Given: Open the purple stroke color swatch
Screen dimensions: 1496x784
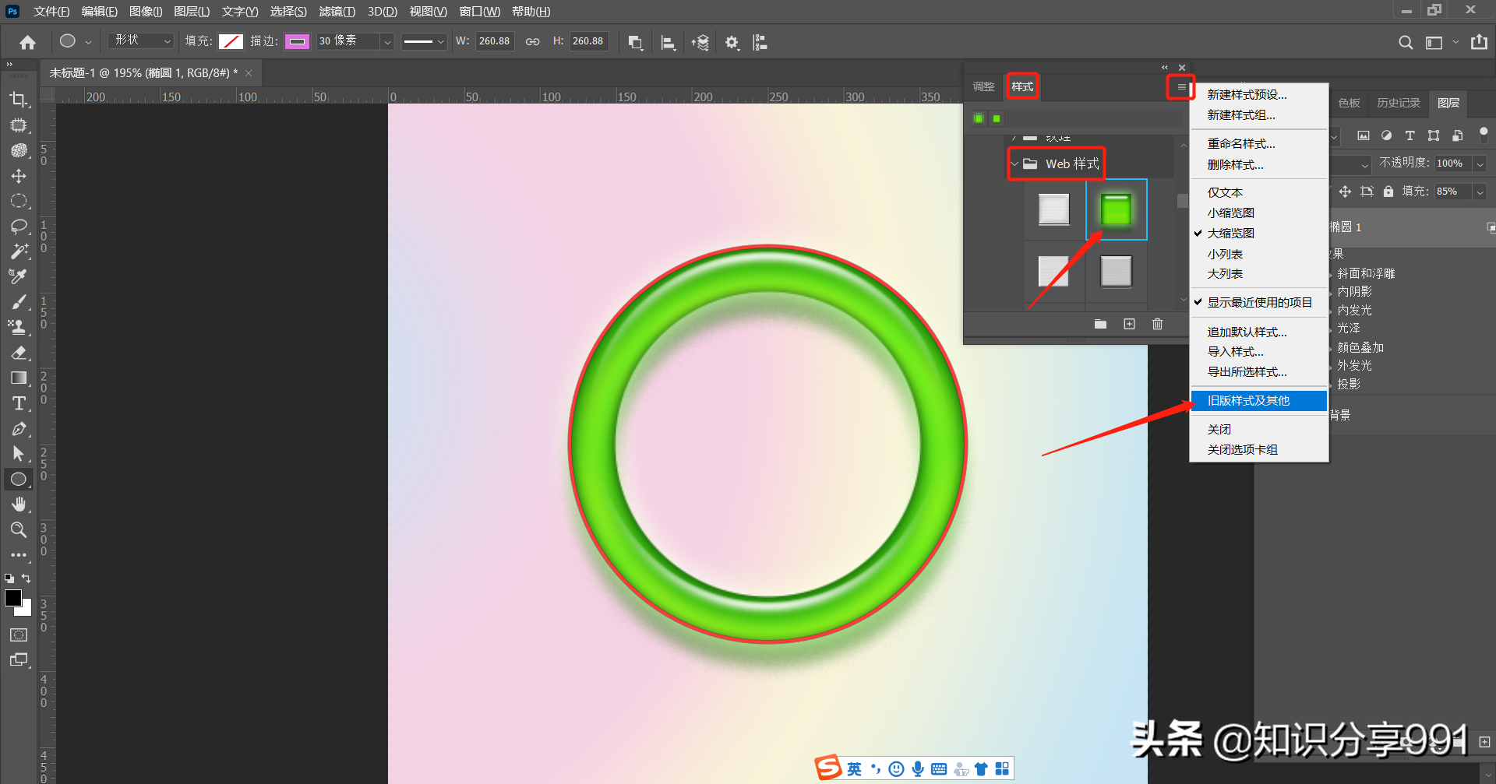Looking at the screenshot, I should [x=297, y=41].
